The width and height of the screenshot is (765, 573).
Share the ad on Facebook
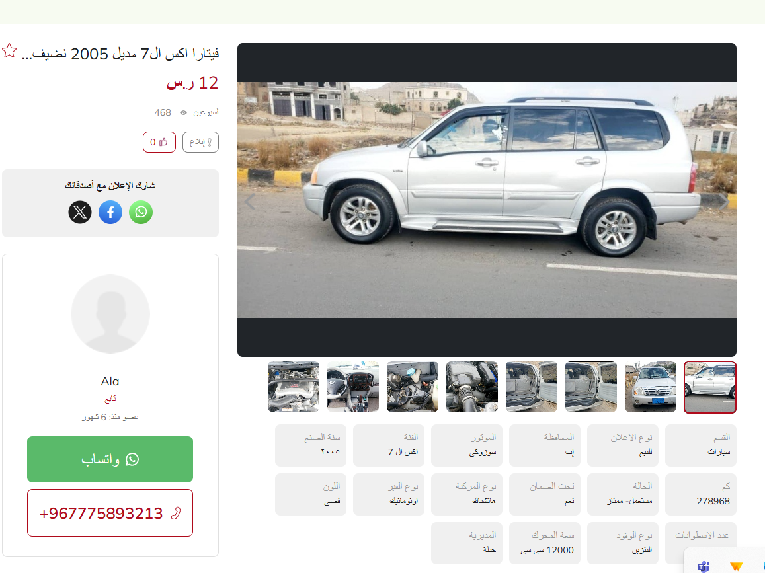click(x=110, y=212)
